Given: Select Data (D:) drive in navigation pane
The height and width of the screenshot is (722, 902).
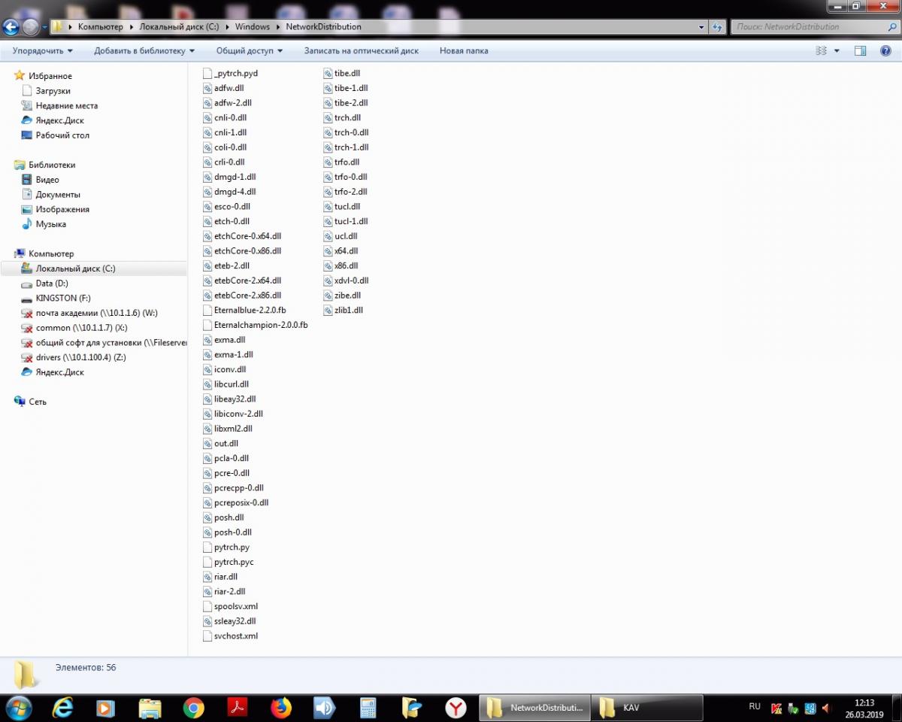Looking at the screenshot, I should tap(52, 284).
